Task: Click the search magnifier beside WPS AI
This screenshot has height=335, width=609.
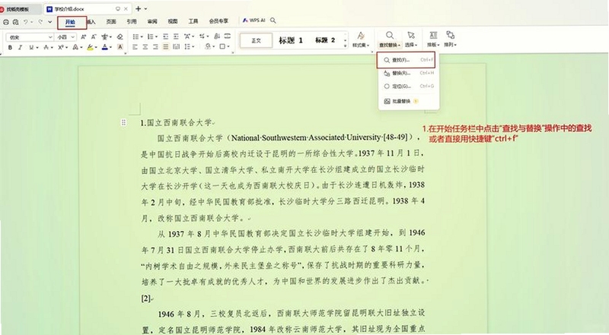Action: pyautogui.click(x=273, y=21)
